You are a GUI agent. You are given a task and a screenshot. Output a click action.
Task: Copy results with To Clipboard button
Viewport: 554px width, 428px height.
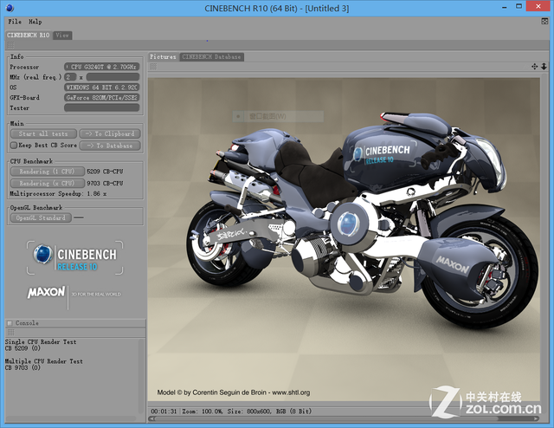click(110, 133)
